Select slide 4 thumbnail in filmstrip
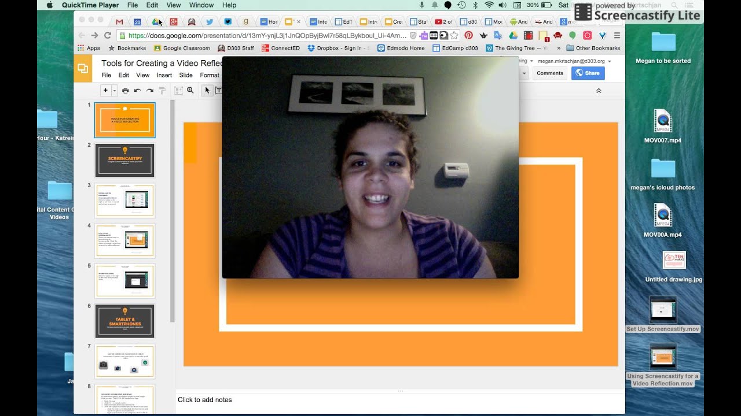 (x=124, y=240)
